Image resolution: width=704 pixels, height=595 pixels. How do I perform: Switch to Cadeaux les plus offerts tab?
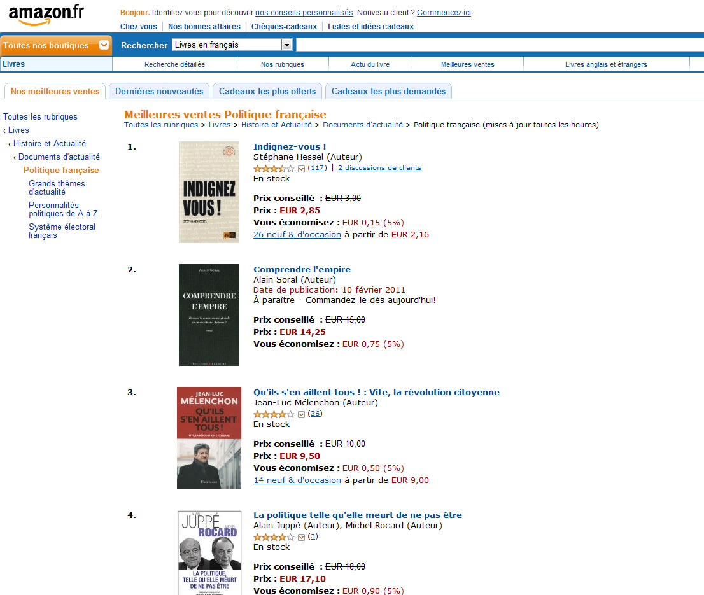(267, 91)
